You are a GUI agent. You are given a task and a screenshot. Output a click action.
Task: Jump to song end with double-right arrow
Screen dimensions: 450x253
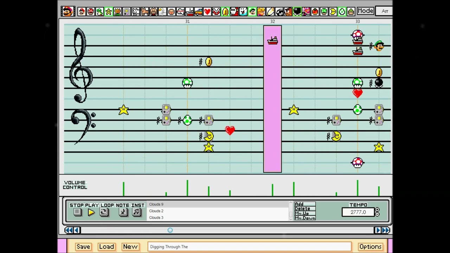click(x=386, y=230)
